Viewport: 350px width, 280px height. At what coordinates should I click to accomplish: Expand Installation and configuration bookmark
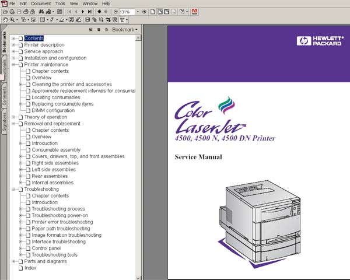(x=13, y=58)
